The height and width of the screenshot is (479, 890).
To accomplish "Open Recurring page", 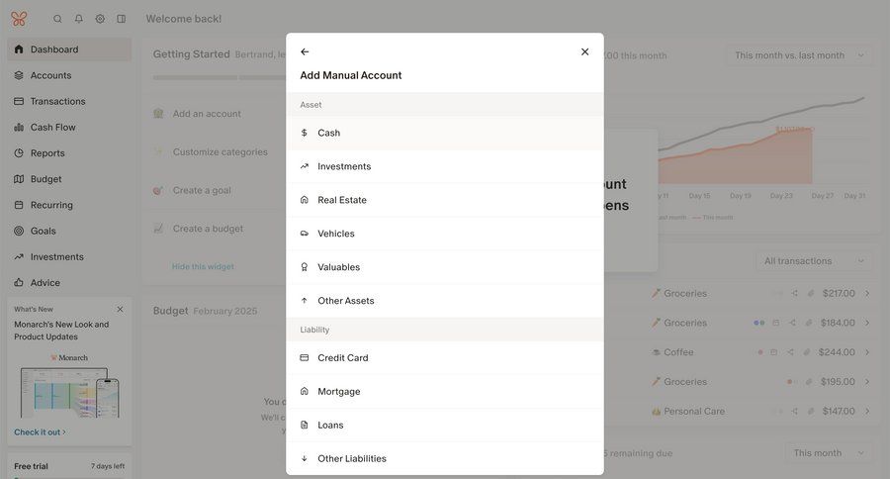I will click(x=69, y=205).
